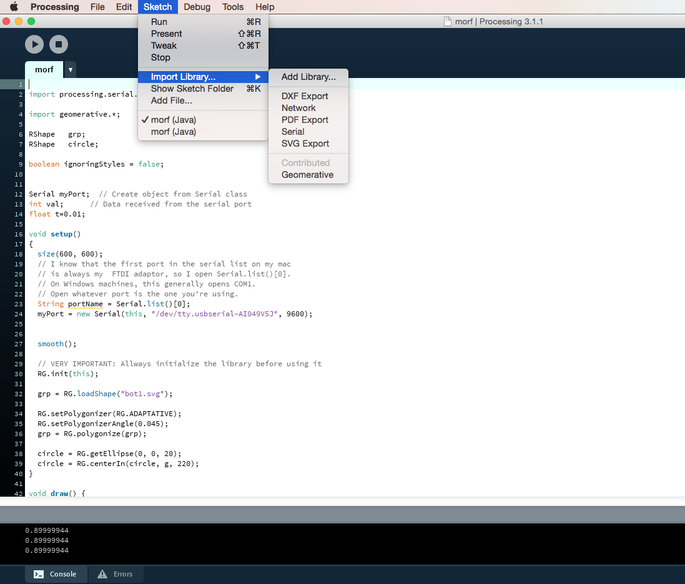The width and height of the screenshot is (685, 584).
Task: Import the SVG Export library
Action: tap(308, 144)
